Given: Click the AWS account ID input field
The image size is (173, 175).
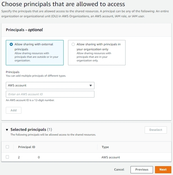Looking at the screenshot, I should tap(50, 94).
